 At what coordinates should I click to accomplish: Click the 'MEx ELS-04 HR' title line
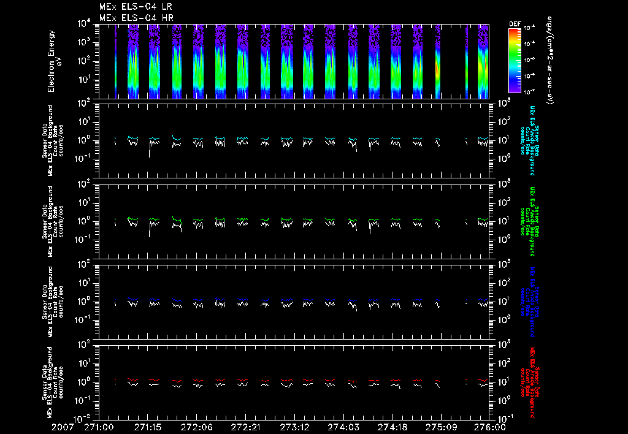click(136, 18)
